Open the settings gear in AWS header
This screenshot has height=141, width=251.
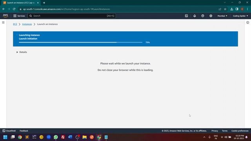(211, 16)
